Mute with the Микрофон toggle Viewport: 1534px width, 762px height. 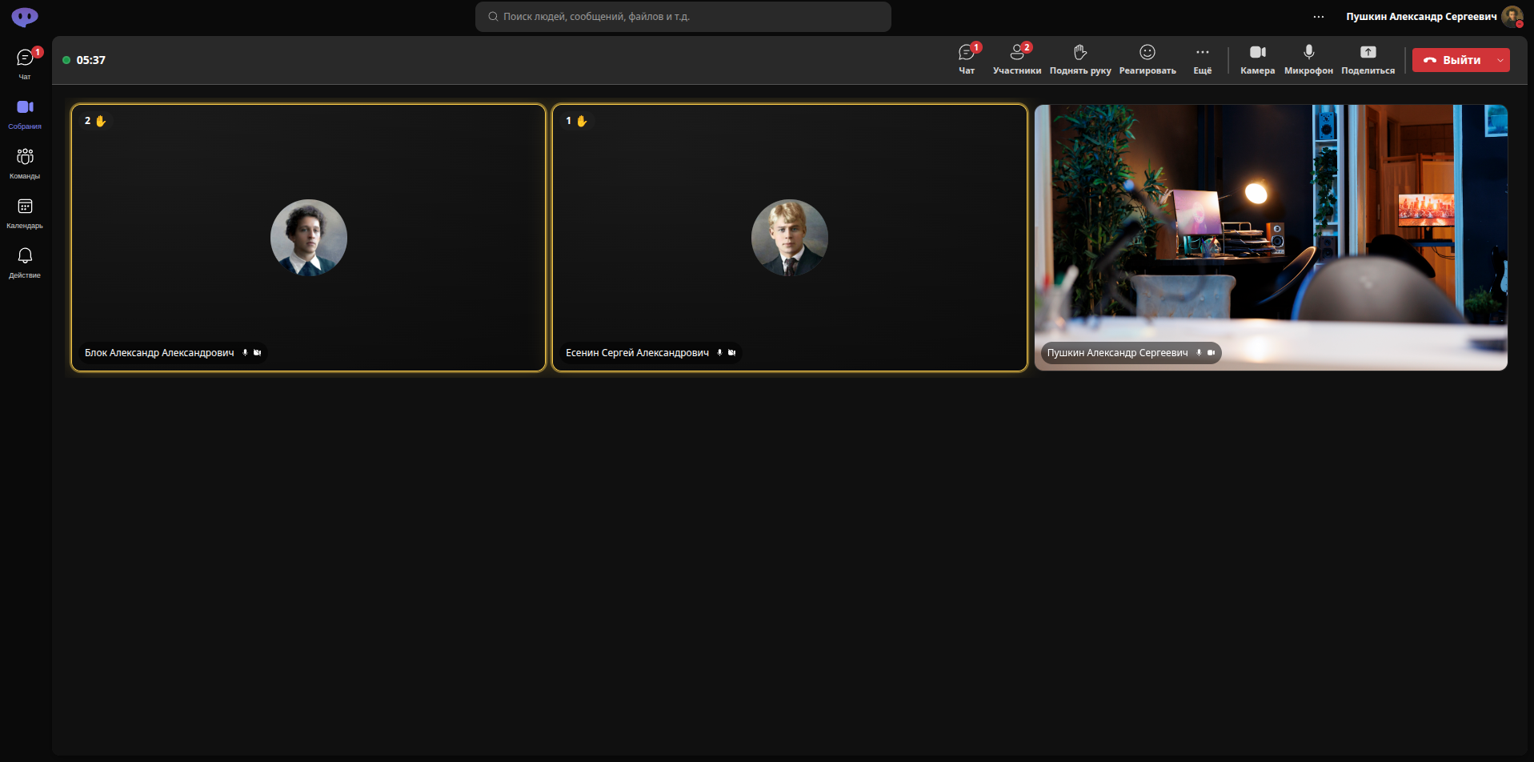point(1309,60)
